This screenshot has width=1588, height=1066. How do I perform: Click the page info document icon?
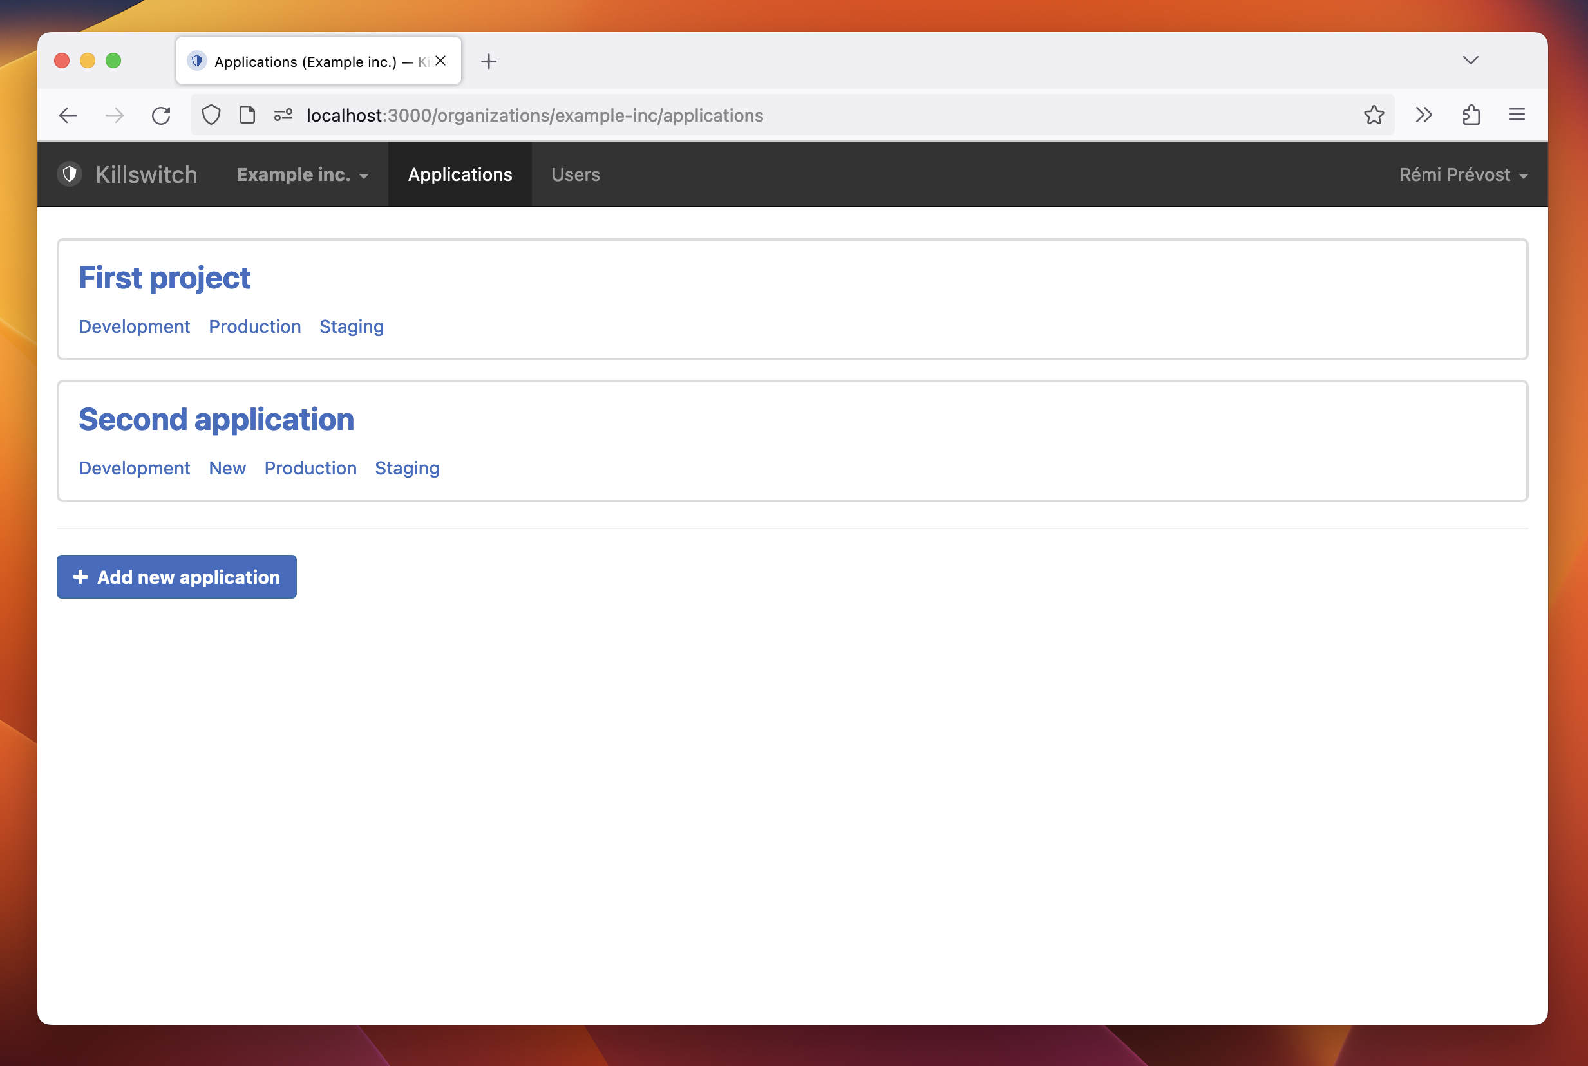247,115
